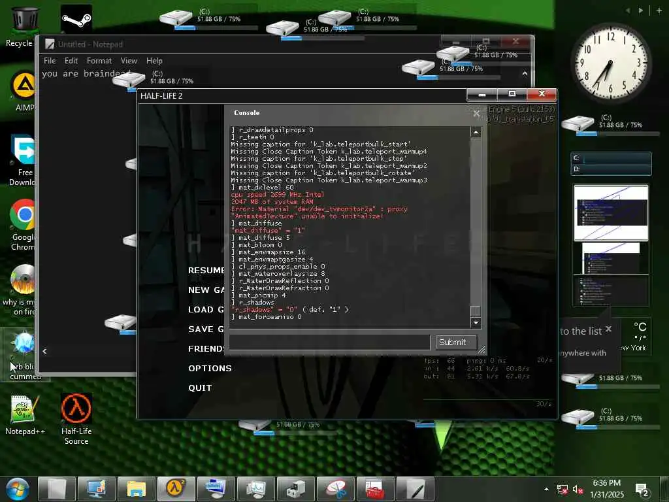Show hidden tray icons arrow
This screenshot has width=669, height=502.
[547, 489]
